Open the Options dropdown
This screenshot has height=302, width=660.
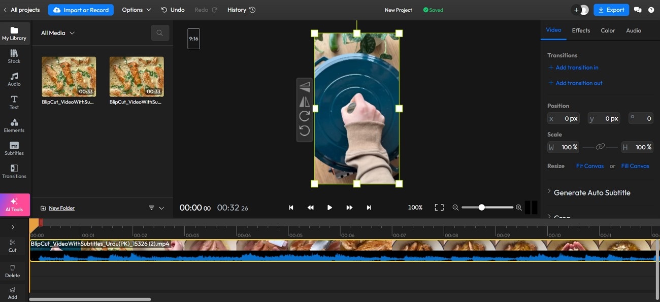[x=137, y=10]
